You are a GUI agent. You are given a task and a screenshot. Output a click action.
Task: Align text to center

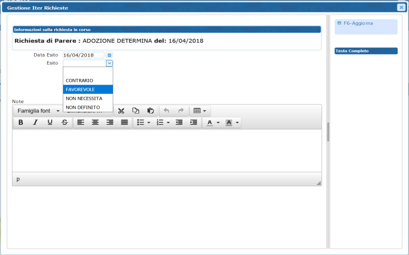(95, 123)
